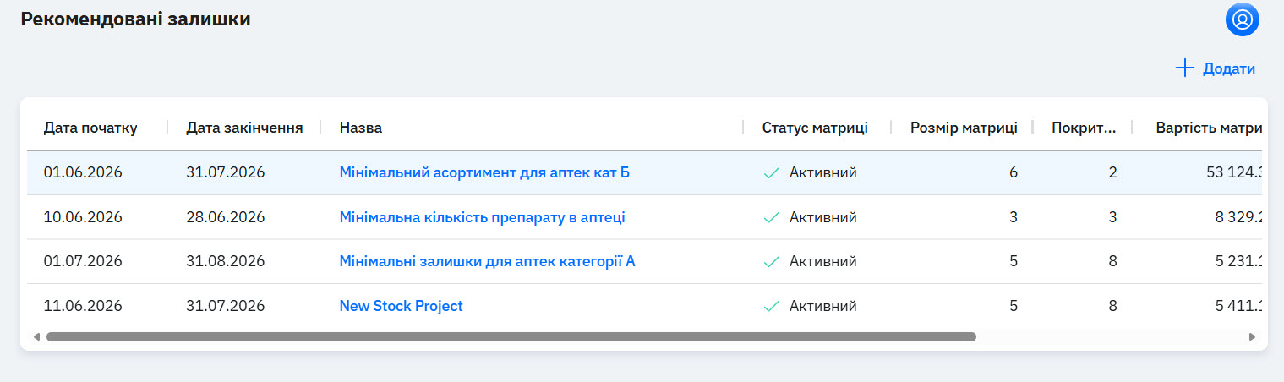Select end date 28.06.2026 cell
Screen dimensions: 1284x382
coord(226,217)
